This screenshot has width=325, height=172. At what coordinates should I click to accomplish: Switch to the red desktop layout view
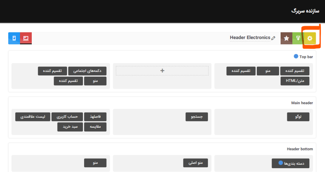(x=26, y=38)
